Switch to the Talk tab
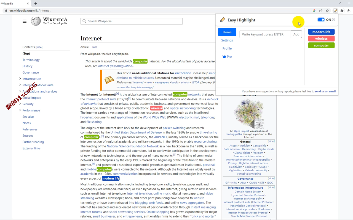Viewport: 353px width, 220px height. pos(94,47)
